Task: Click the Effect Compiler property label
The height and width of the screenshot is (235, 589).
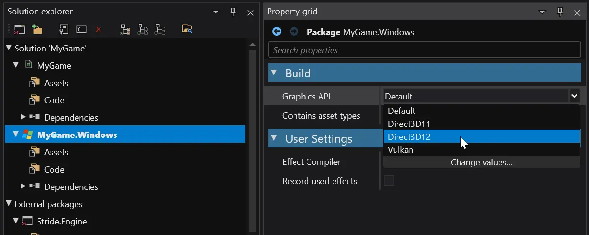Action: pyautogui.click(x=311, y=162)
